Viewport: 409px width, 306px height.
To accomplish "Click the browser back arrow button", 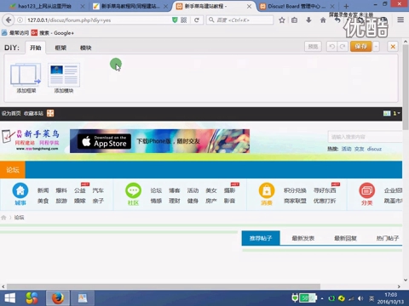I will point(9,20).
